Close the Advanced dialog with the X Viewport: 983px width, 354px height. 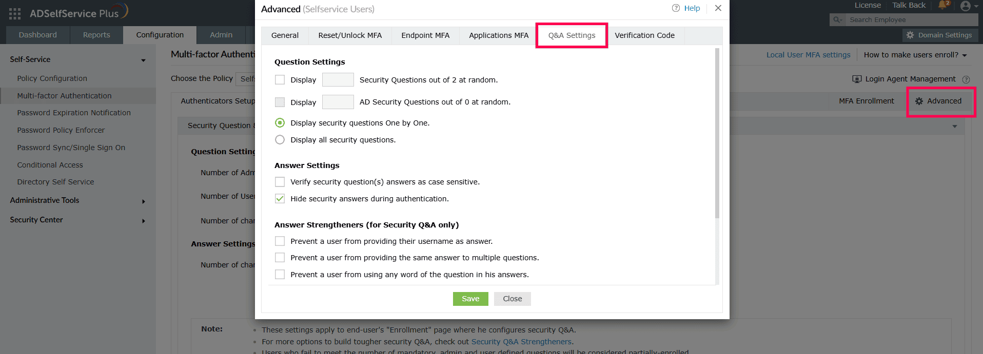(x=718, y=8)
